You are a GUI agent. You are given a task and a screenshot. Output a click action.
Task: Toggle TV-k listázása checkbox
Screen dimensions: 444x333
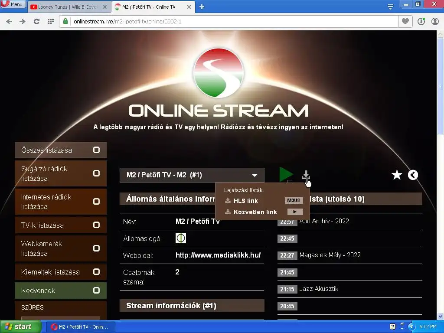(x=97, y=225)
